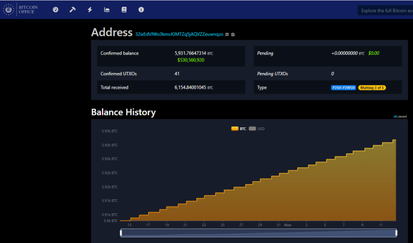The height and width of the screenshot is (243, 413).
Task: Click the 'Total received' label
Action: point(114,88)
